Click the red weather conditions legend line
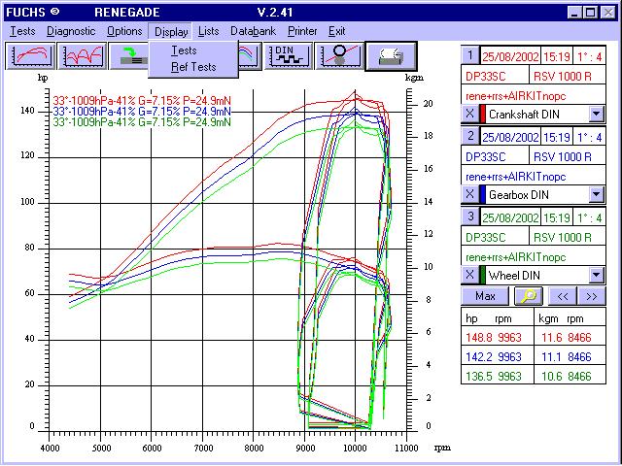 point(142,100)
